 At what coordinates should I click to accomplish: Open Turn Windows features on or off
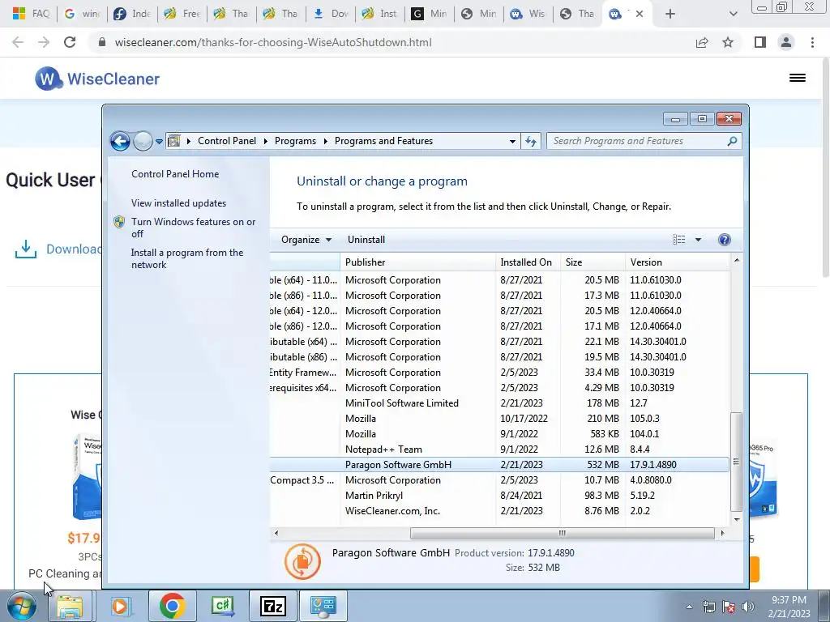pos(193,228)
